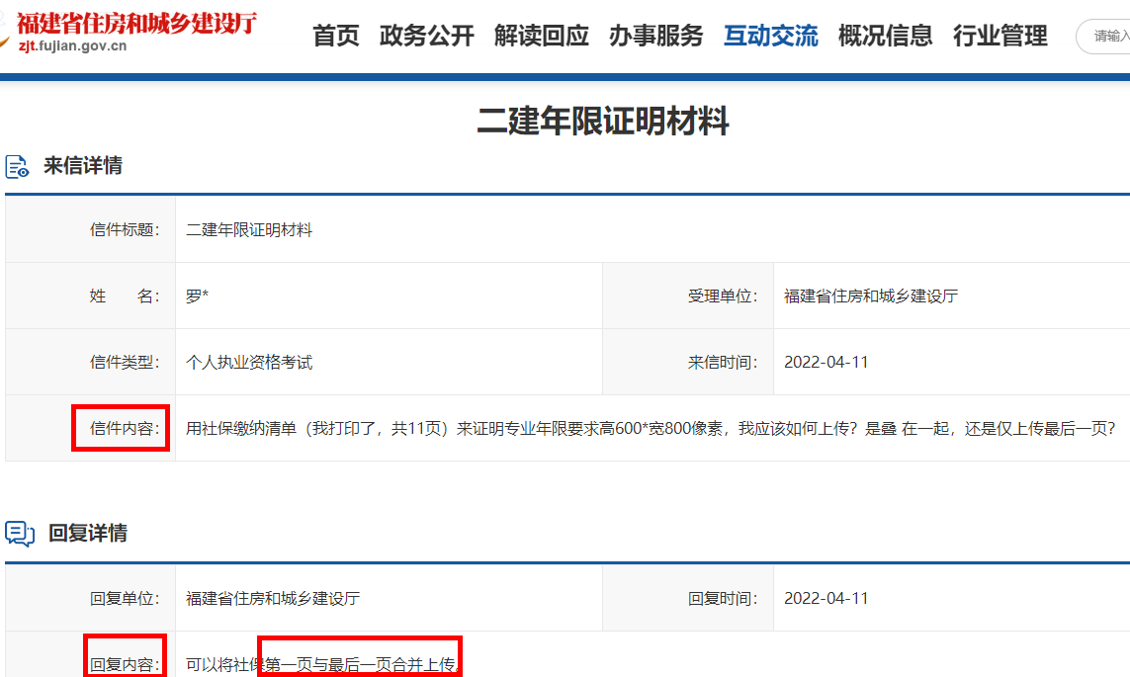Navigate to 概况信息
The height and width of the screenshot is (677, 1130).
click(x=886, y=37)
